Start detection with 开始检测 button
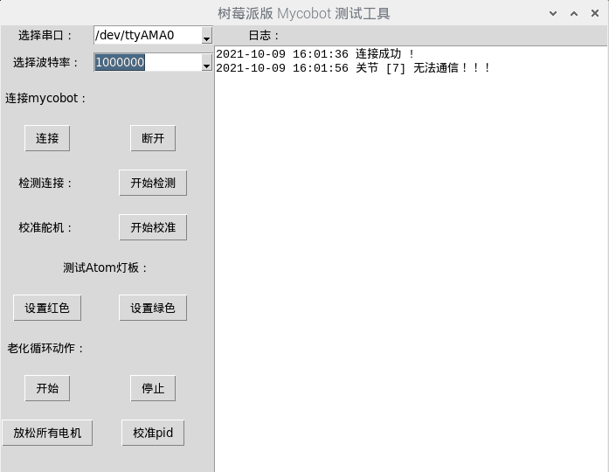This screenshot has width=609, height=472. [153, 183]
